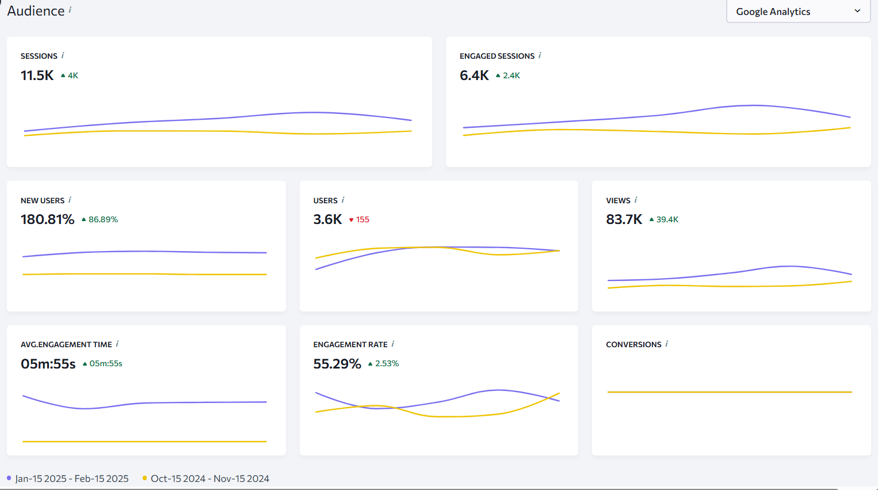878x490 pixels.
Task: Click the 83.7K views value
Action: click(x=624, y=219)
